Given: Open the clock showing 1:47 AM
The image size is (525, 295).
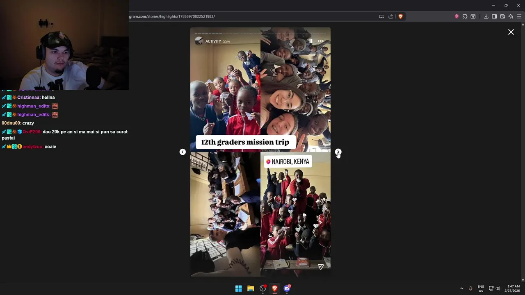Looking at the screenshot, I should pos(513,288).
